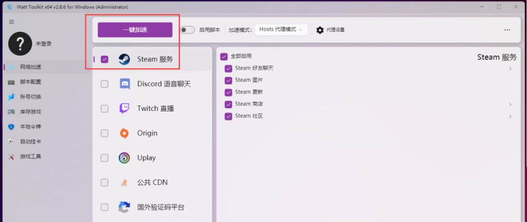Click the Steam 图片 label

pyautogui.click(x=249, y=81)
